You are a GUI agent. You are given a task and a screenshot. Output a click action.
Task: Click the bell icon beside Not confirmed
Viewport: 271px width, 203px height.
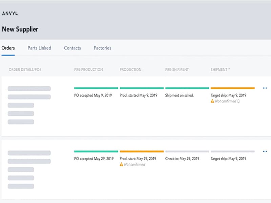pos(238,101)
